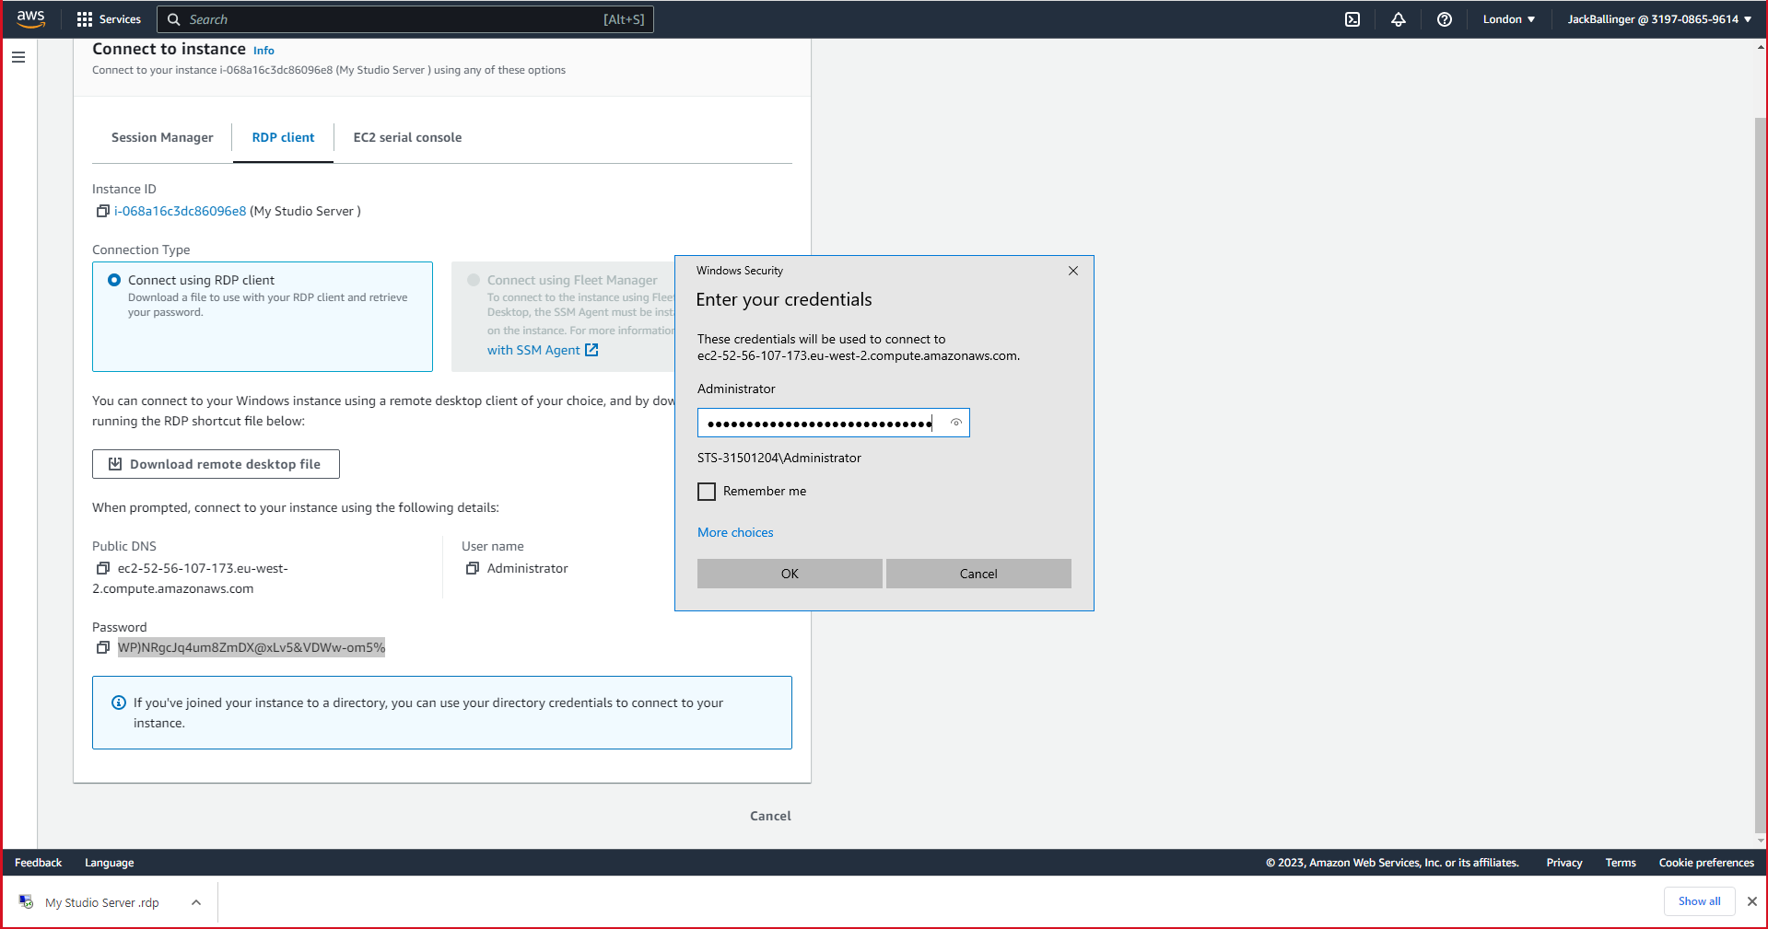Image resolution: width=1768 pixels, height=929 pixels.
Task: Open Cookie preferences in the footer
Action: [1706, 863]
